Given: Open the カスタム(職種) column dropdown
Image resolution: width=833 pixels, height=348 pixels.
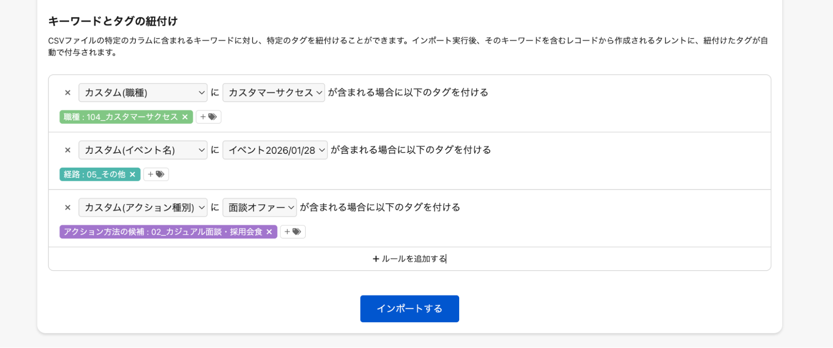Looking at the screenshot, I should (x=143, y=93).
